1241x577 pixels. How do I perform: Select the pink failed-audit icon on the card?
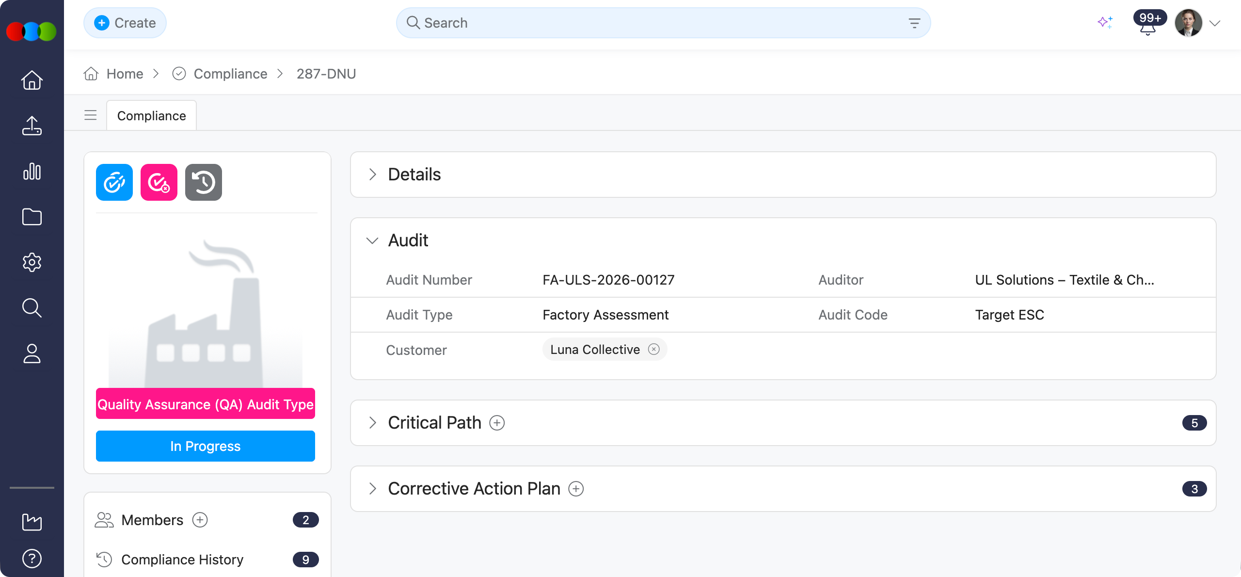[159, 182]
